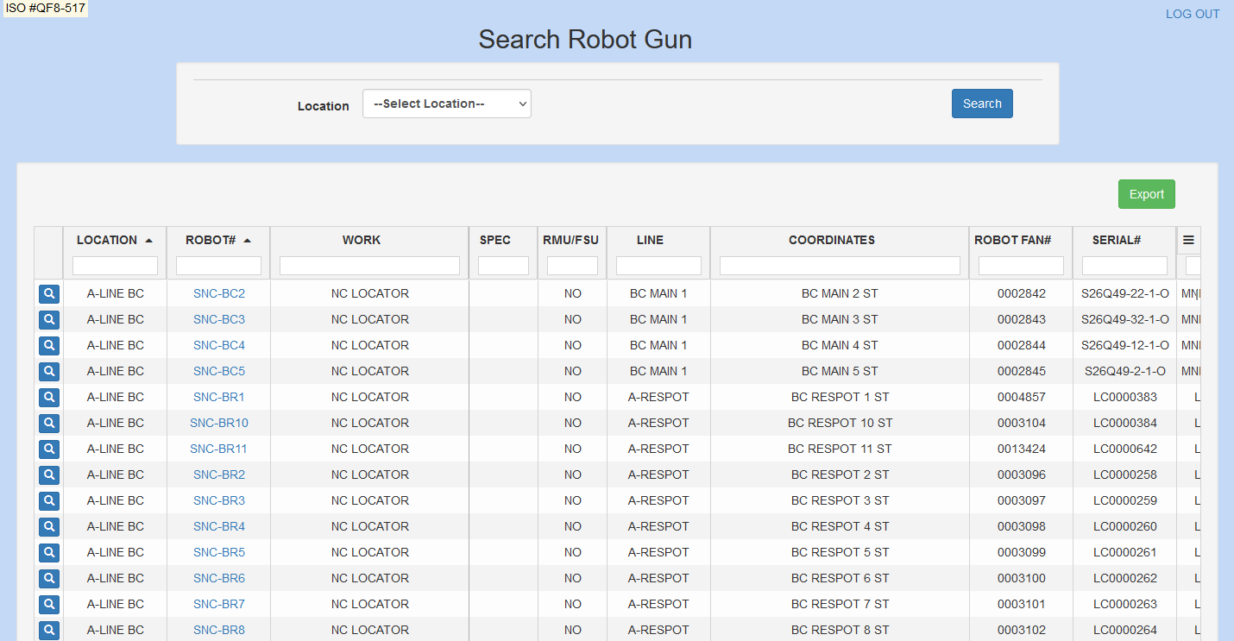Open the SNC-BR11 robot link
Screen dimensions: 1234x641
tap(218, 449)
